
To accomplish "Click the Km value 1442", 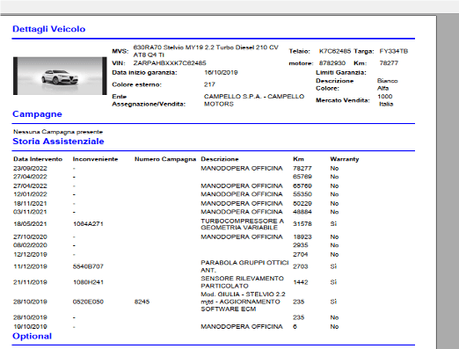I will click(301, 282).
